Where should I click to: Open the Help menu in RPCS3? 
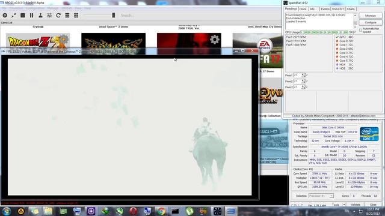point(87,8)
